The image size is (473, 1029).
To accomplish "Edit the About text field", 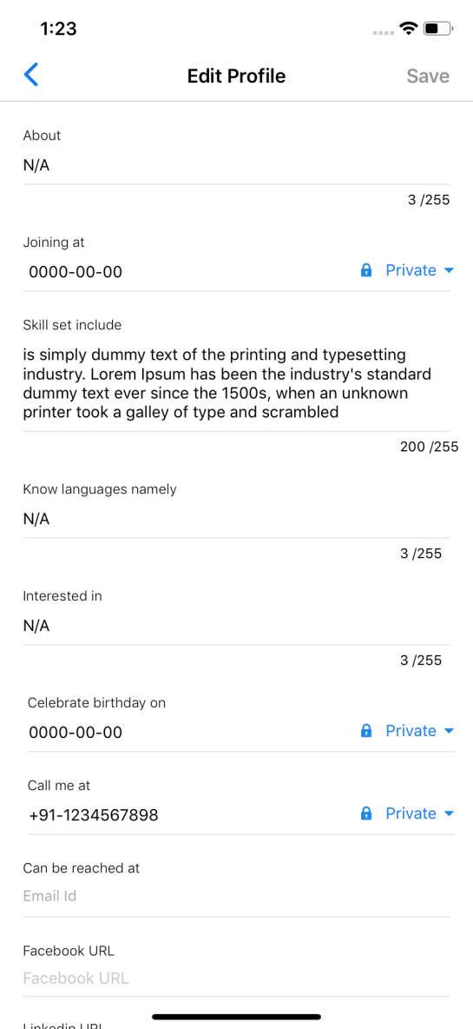I will (236, 166).
